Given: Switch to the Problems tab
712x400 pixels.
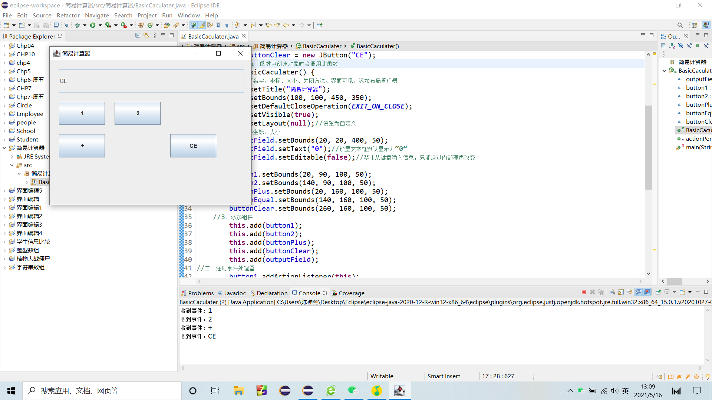Looking at the screenshot, I should (x=201, y=293).
